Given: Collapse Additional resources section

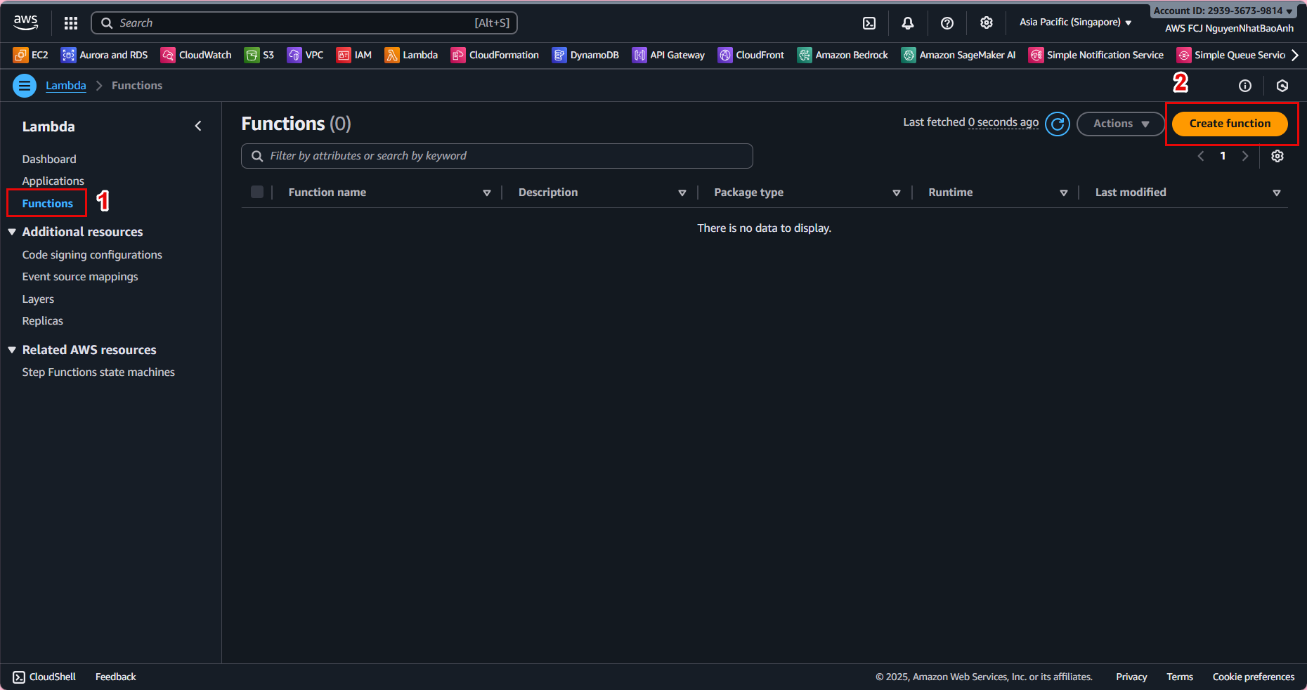Looking at the screenshot, I should (12, 232).
